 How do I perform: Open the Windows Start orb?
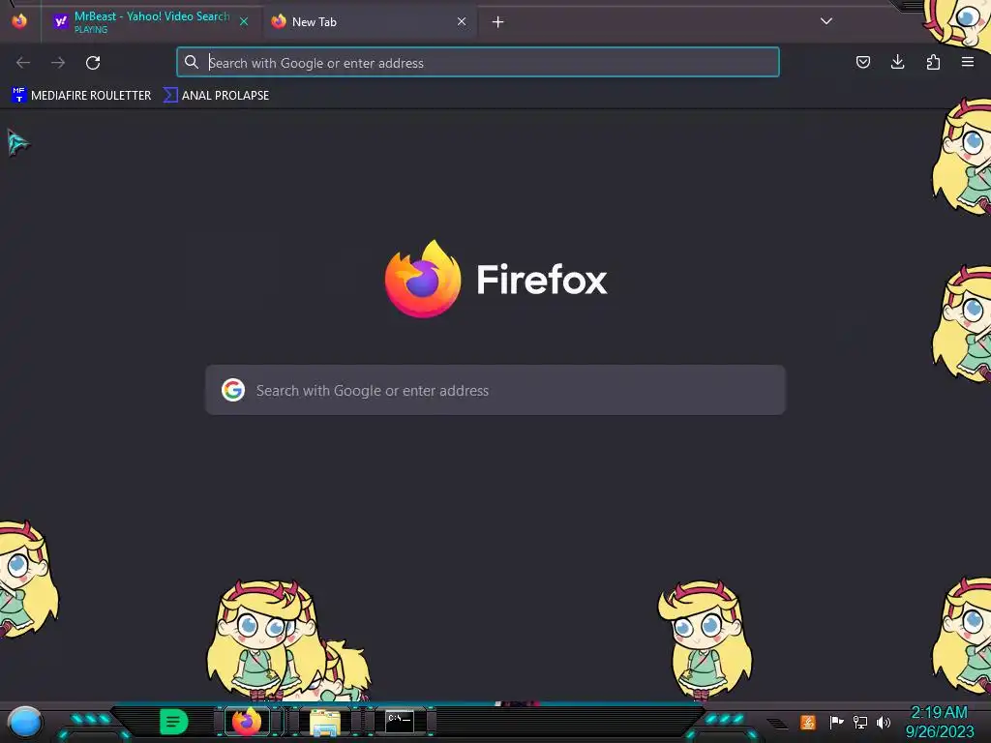tap(24, 722)
